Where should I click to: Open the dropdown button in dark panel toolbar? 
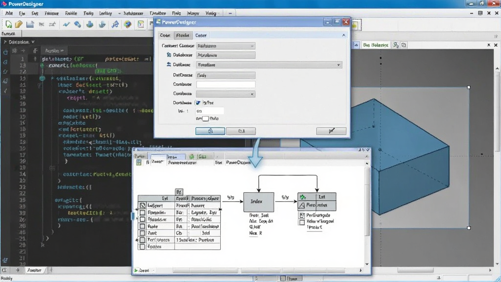pos(54,50)
